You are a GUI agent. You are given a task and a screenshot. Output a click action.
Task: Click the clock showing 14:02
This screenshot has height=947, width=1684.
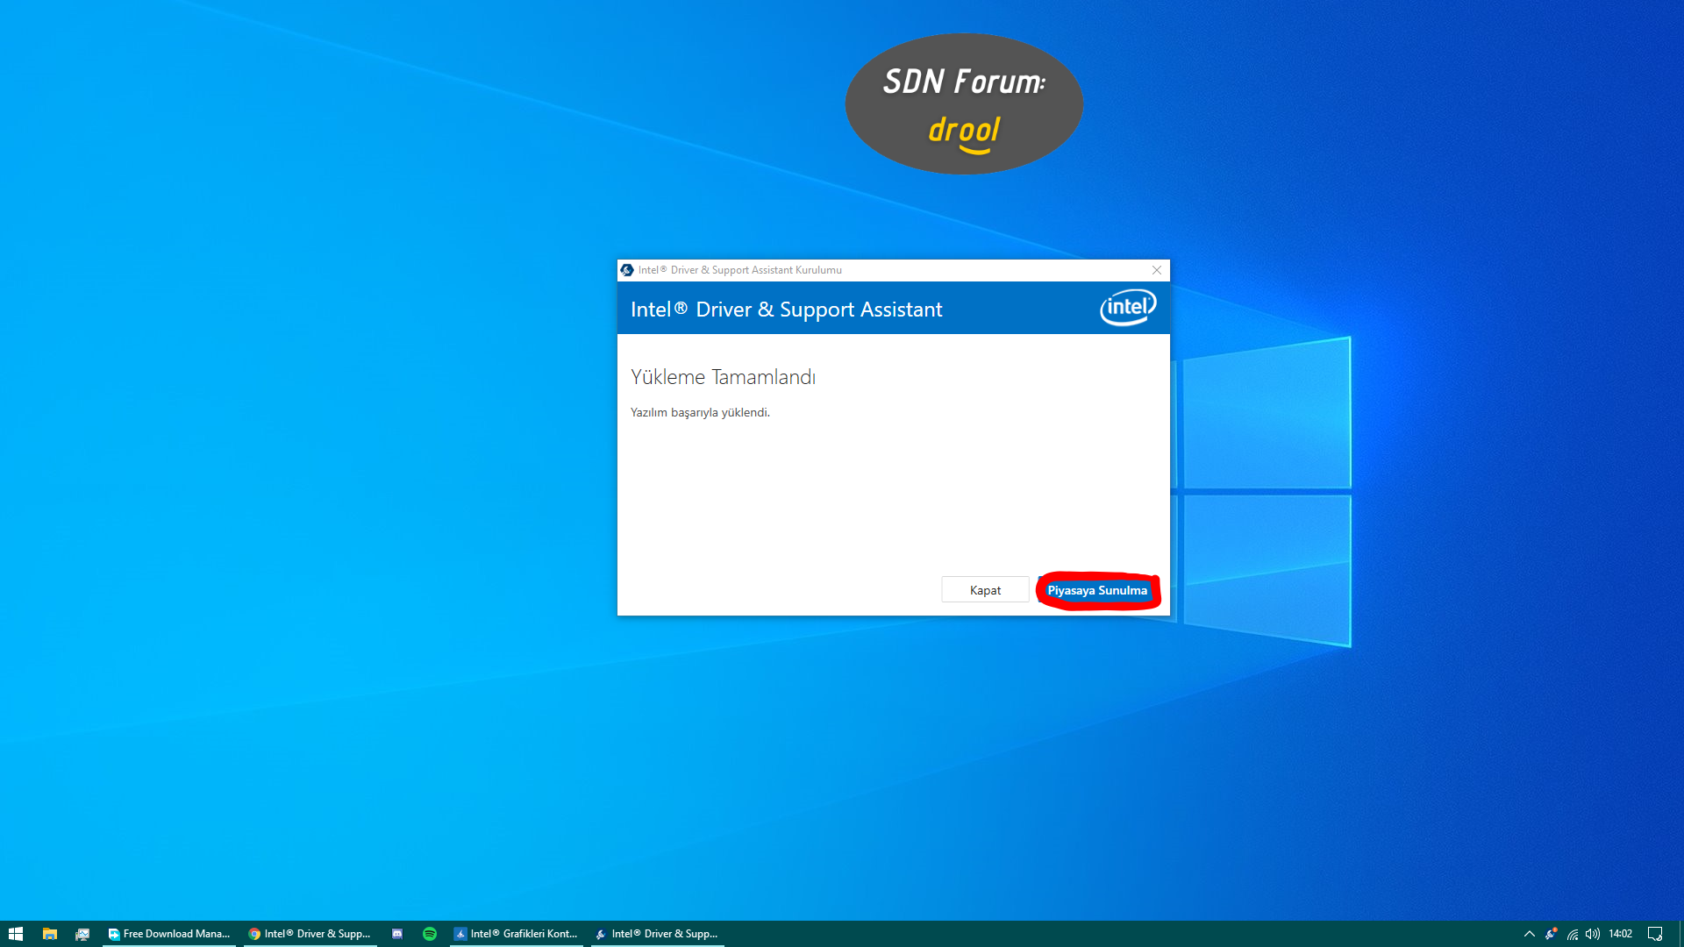(1620, 934)
